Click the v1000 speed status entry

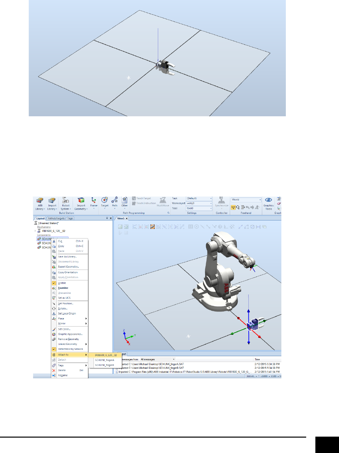point(265,376)
